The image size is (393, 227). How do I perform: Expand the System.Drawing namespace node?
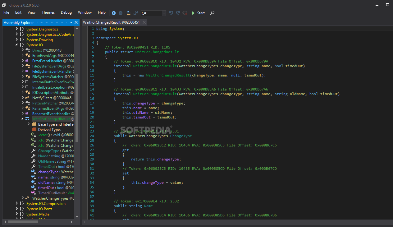tap(17, 40)
